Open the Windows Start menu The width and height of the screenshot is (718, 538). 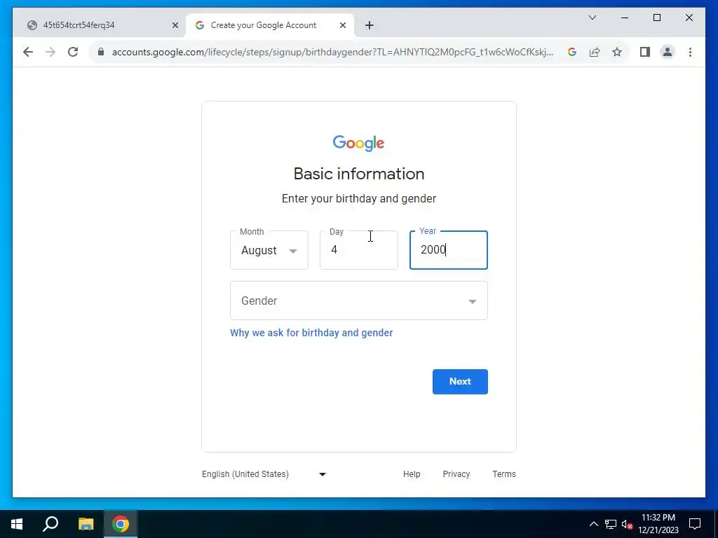pos(17,524)
